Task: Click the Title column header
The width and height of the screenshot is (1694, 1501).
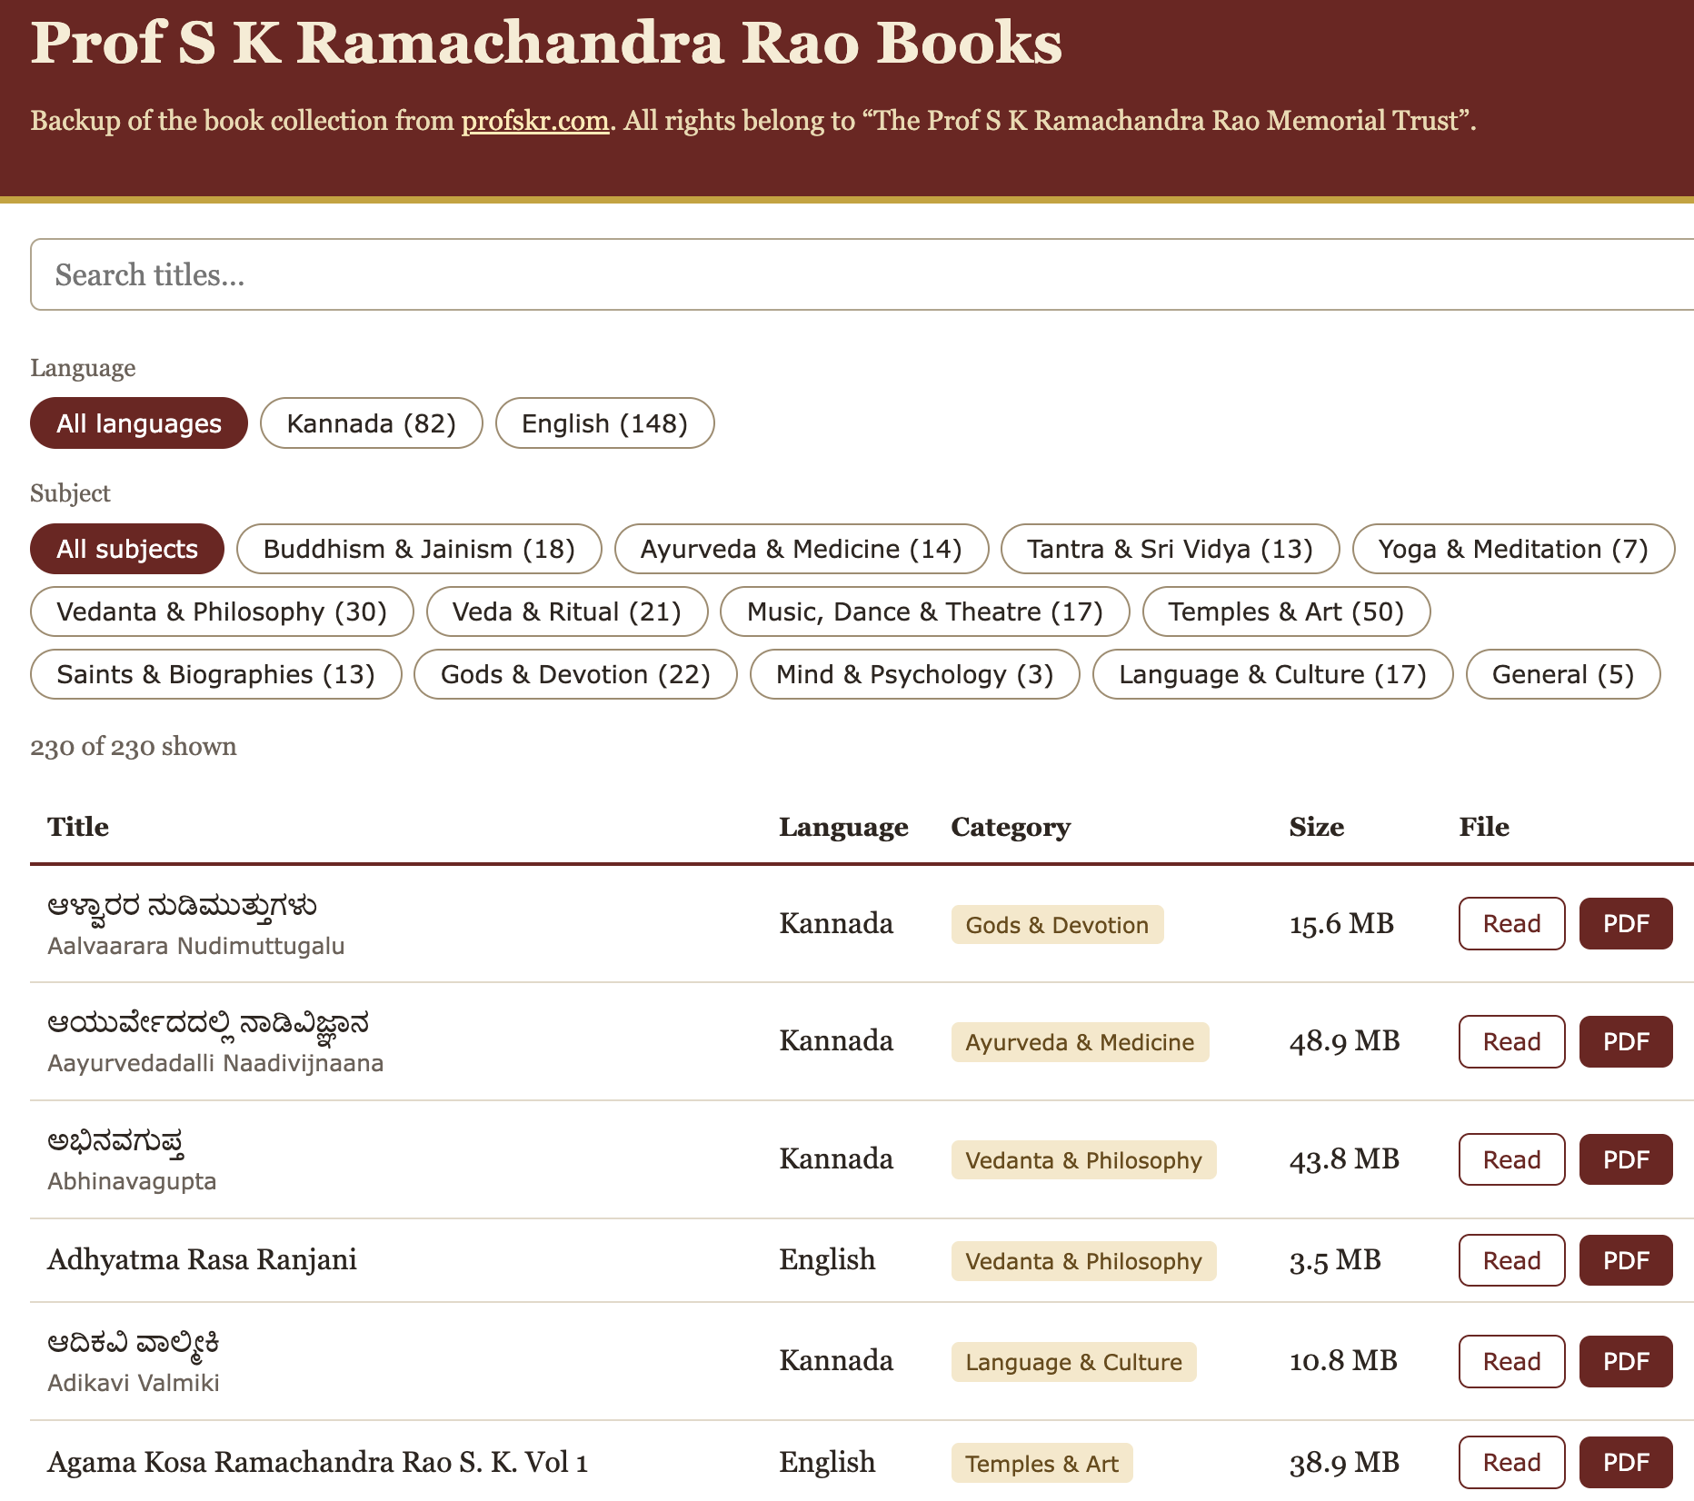Action: coord(78,827)
